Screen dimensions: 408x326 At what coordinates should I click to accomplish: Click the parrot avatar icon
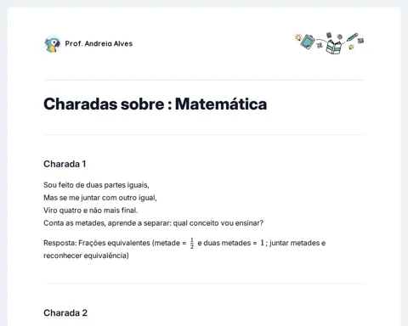click(x=53, y=44)
